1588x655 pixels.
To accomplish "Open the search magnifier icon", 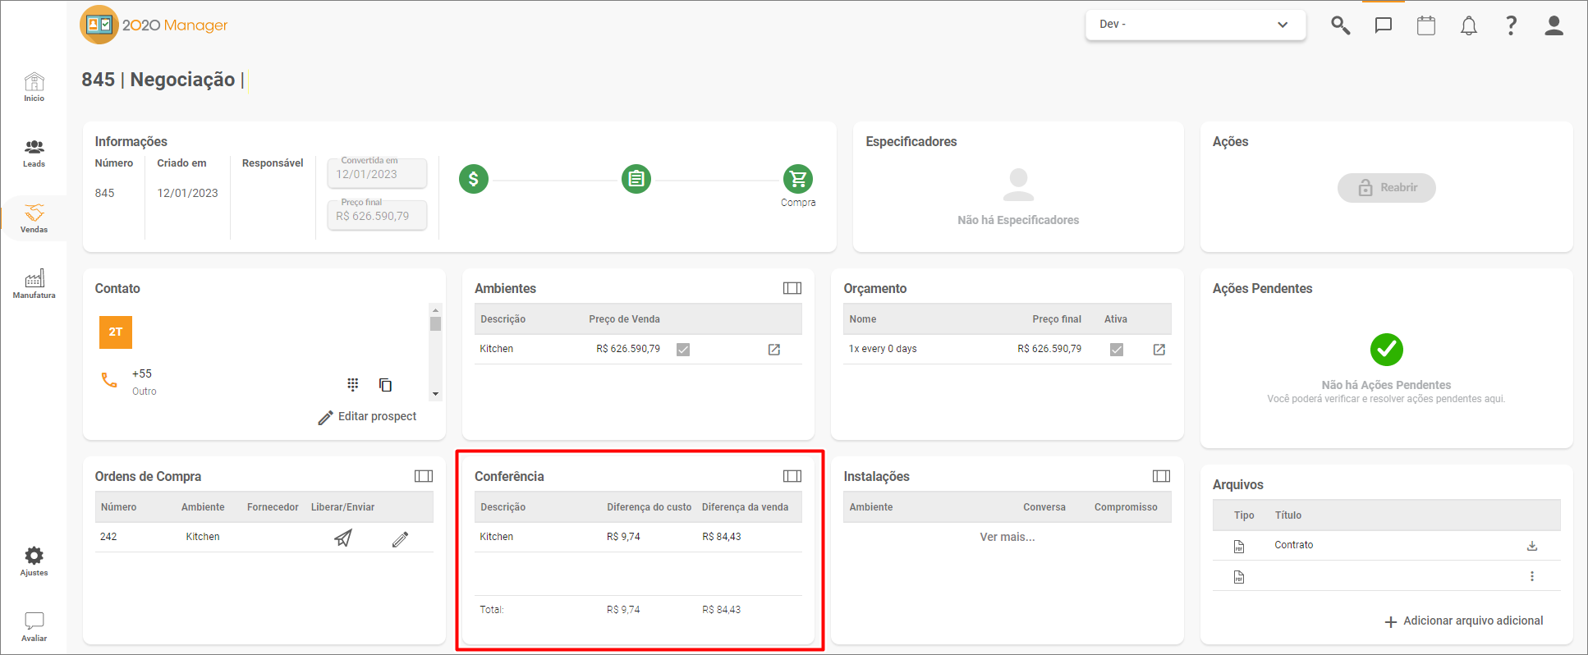I will pyautogui.click(x=1340, y=25).
